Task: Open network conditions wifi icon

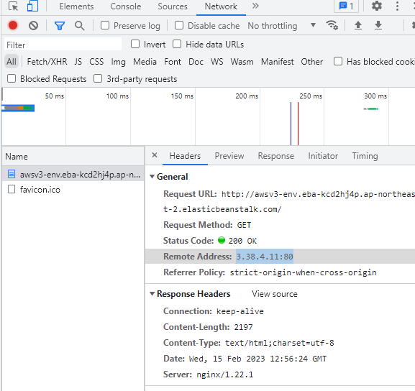Action: pyautogui.click(x=332, y=25)
